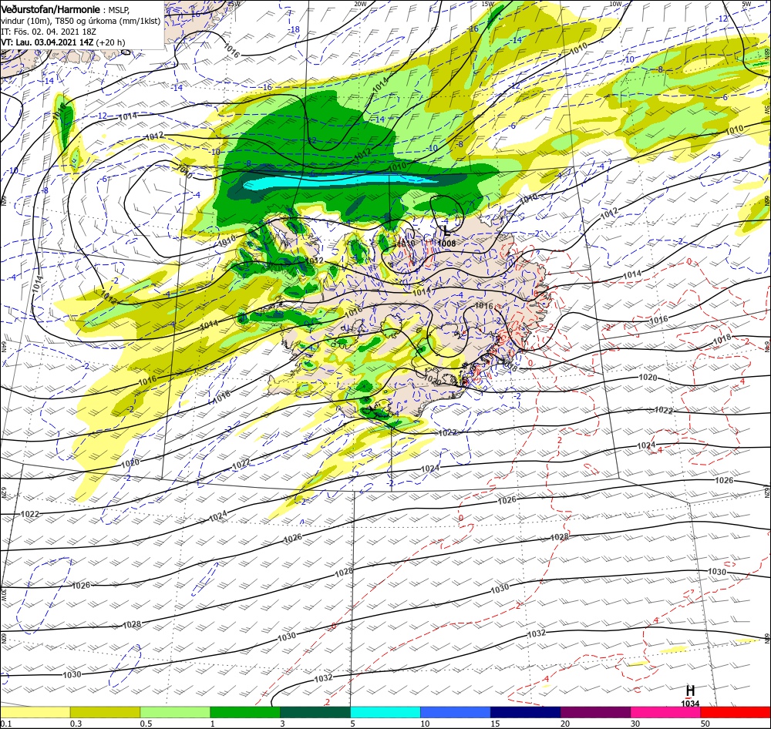Select the light green 0.5 mm legend swatch

(175, 712)
